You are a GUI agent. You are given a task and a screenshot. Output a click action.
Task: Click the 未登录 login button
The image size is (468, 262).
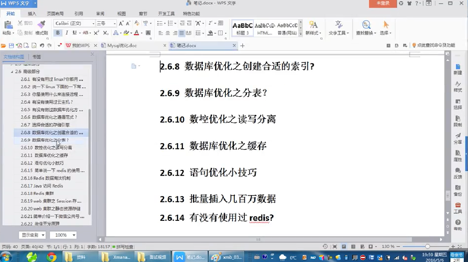(382, 3)
